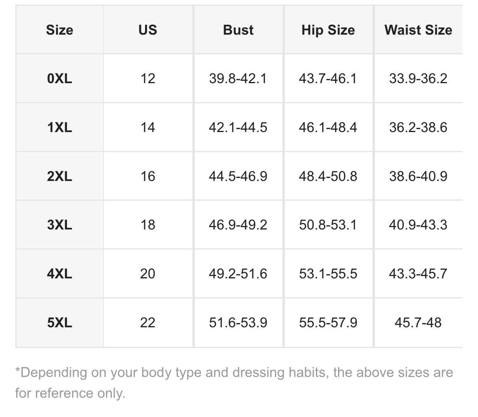Click hip measurement 53.1-55.5 cell
Screen dimensions: 478x417
click(328, 274)
